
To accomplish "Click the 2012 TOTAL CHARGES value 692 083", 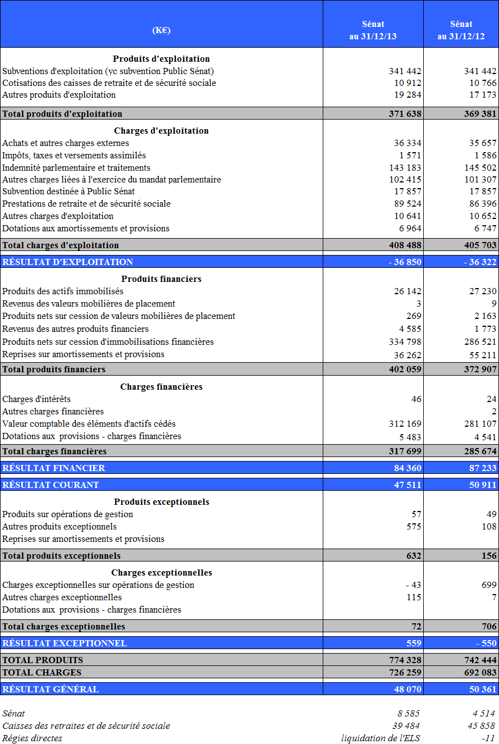I will coord(480,673).
